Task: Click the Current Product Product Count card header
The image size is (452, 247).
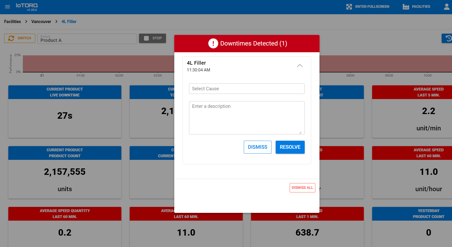Action: point(65,153)
